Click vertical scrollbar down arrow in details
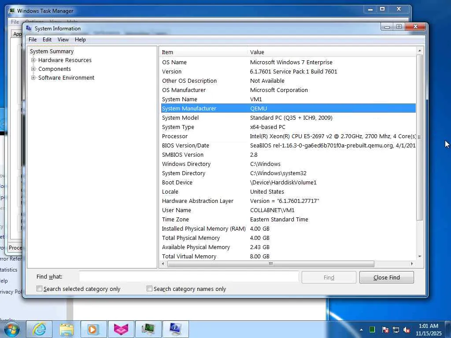 click(420, 257)
